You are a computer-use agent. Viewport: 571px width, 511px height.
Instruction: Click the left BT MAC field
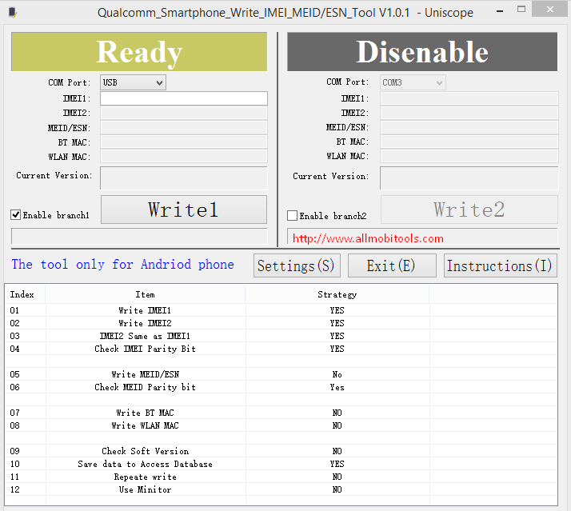click(183, 142)
